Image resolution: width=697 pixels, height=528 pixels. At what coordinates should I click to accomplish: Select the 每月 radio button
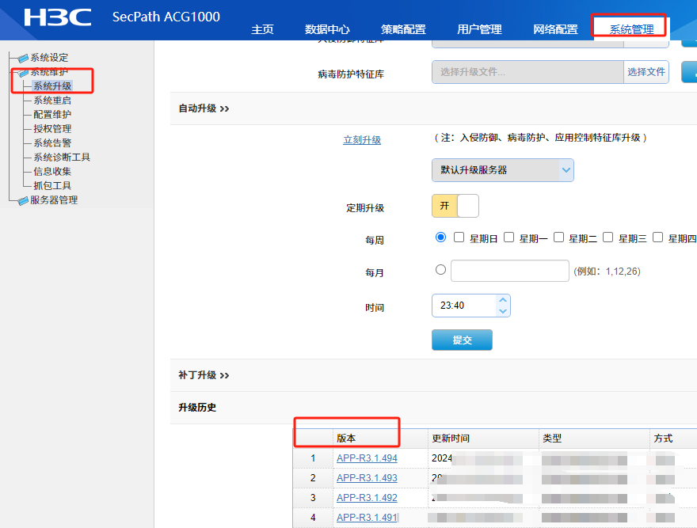click(440, 270)
